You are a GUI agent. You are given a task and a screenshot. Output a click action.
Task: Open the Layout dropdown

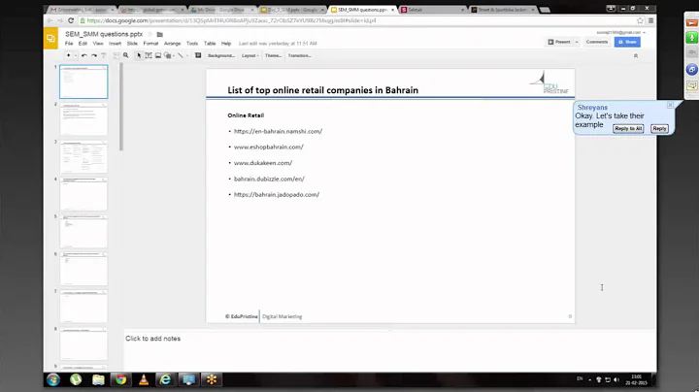250,55
